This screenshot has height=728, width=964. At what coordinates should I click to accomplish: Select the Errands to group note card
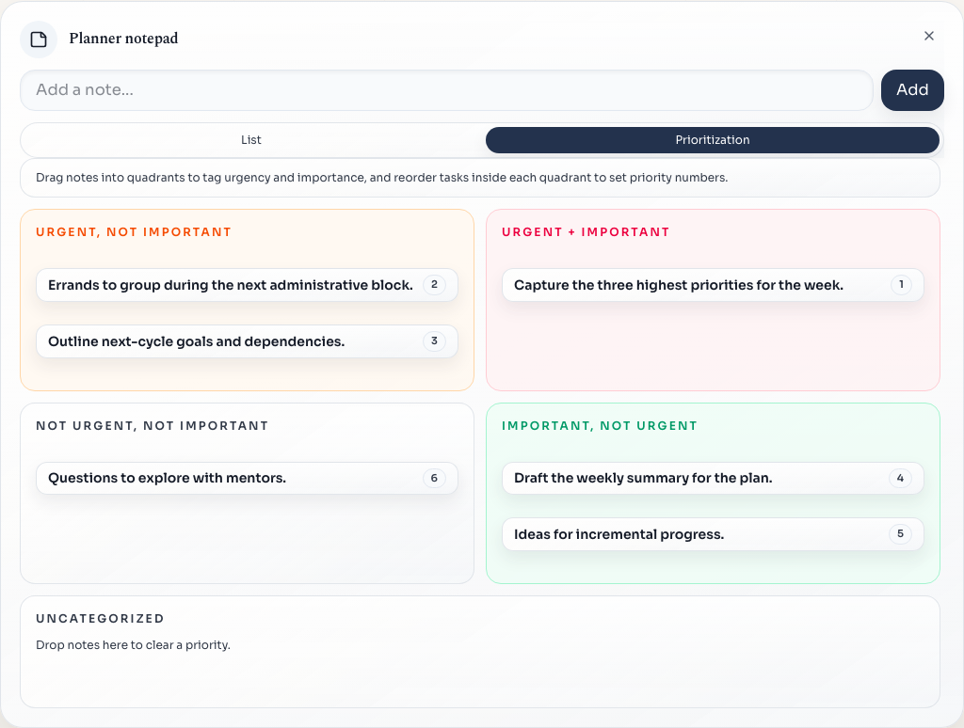[x=230, y=285]
